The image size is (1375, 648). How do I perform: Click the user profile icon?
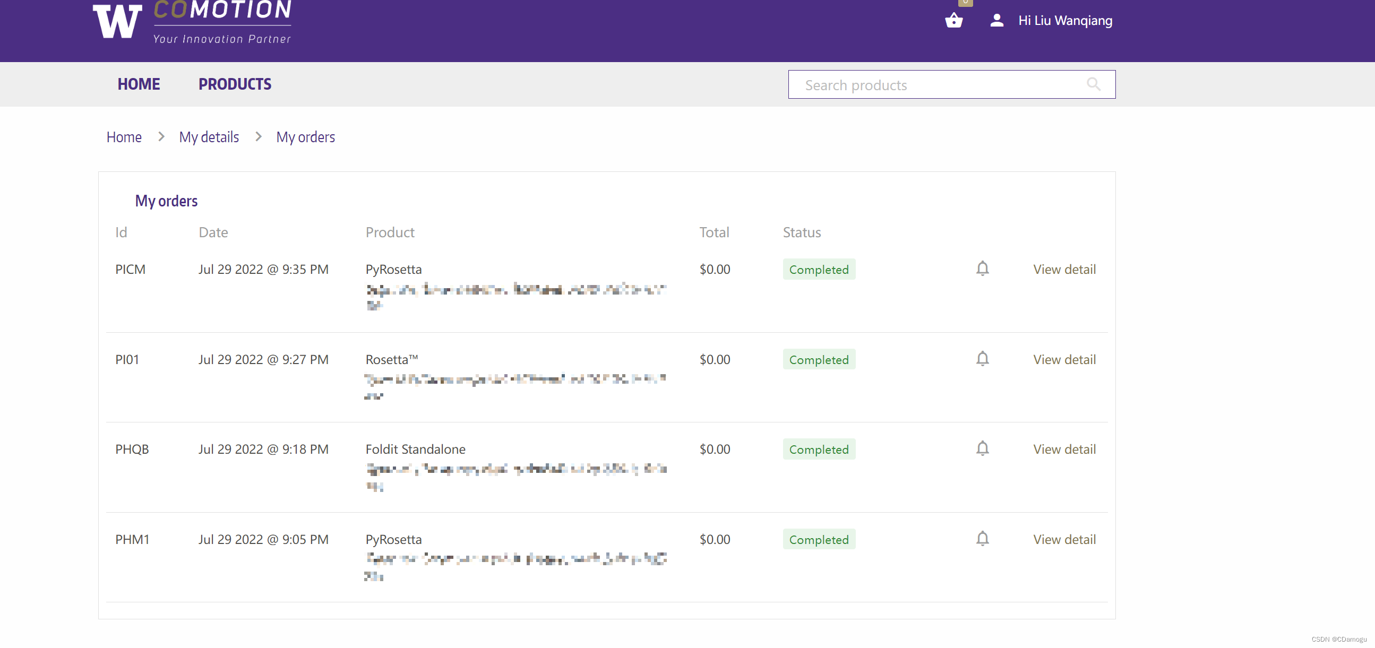tap(996, 20)
